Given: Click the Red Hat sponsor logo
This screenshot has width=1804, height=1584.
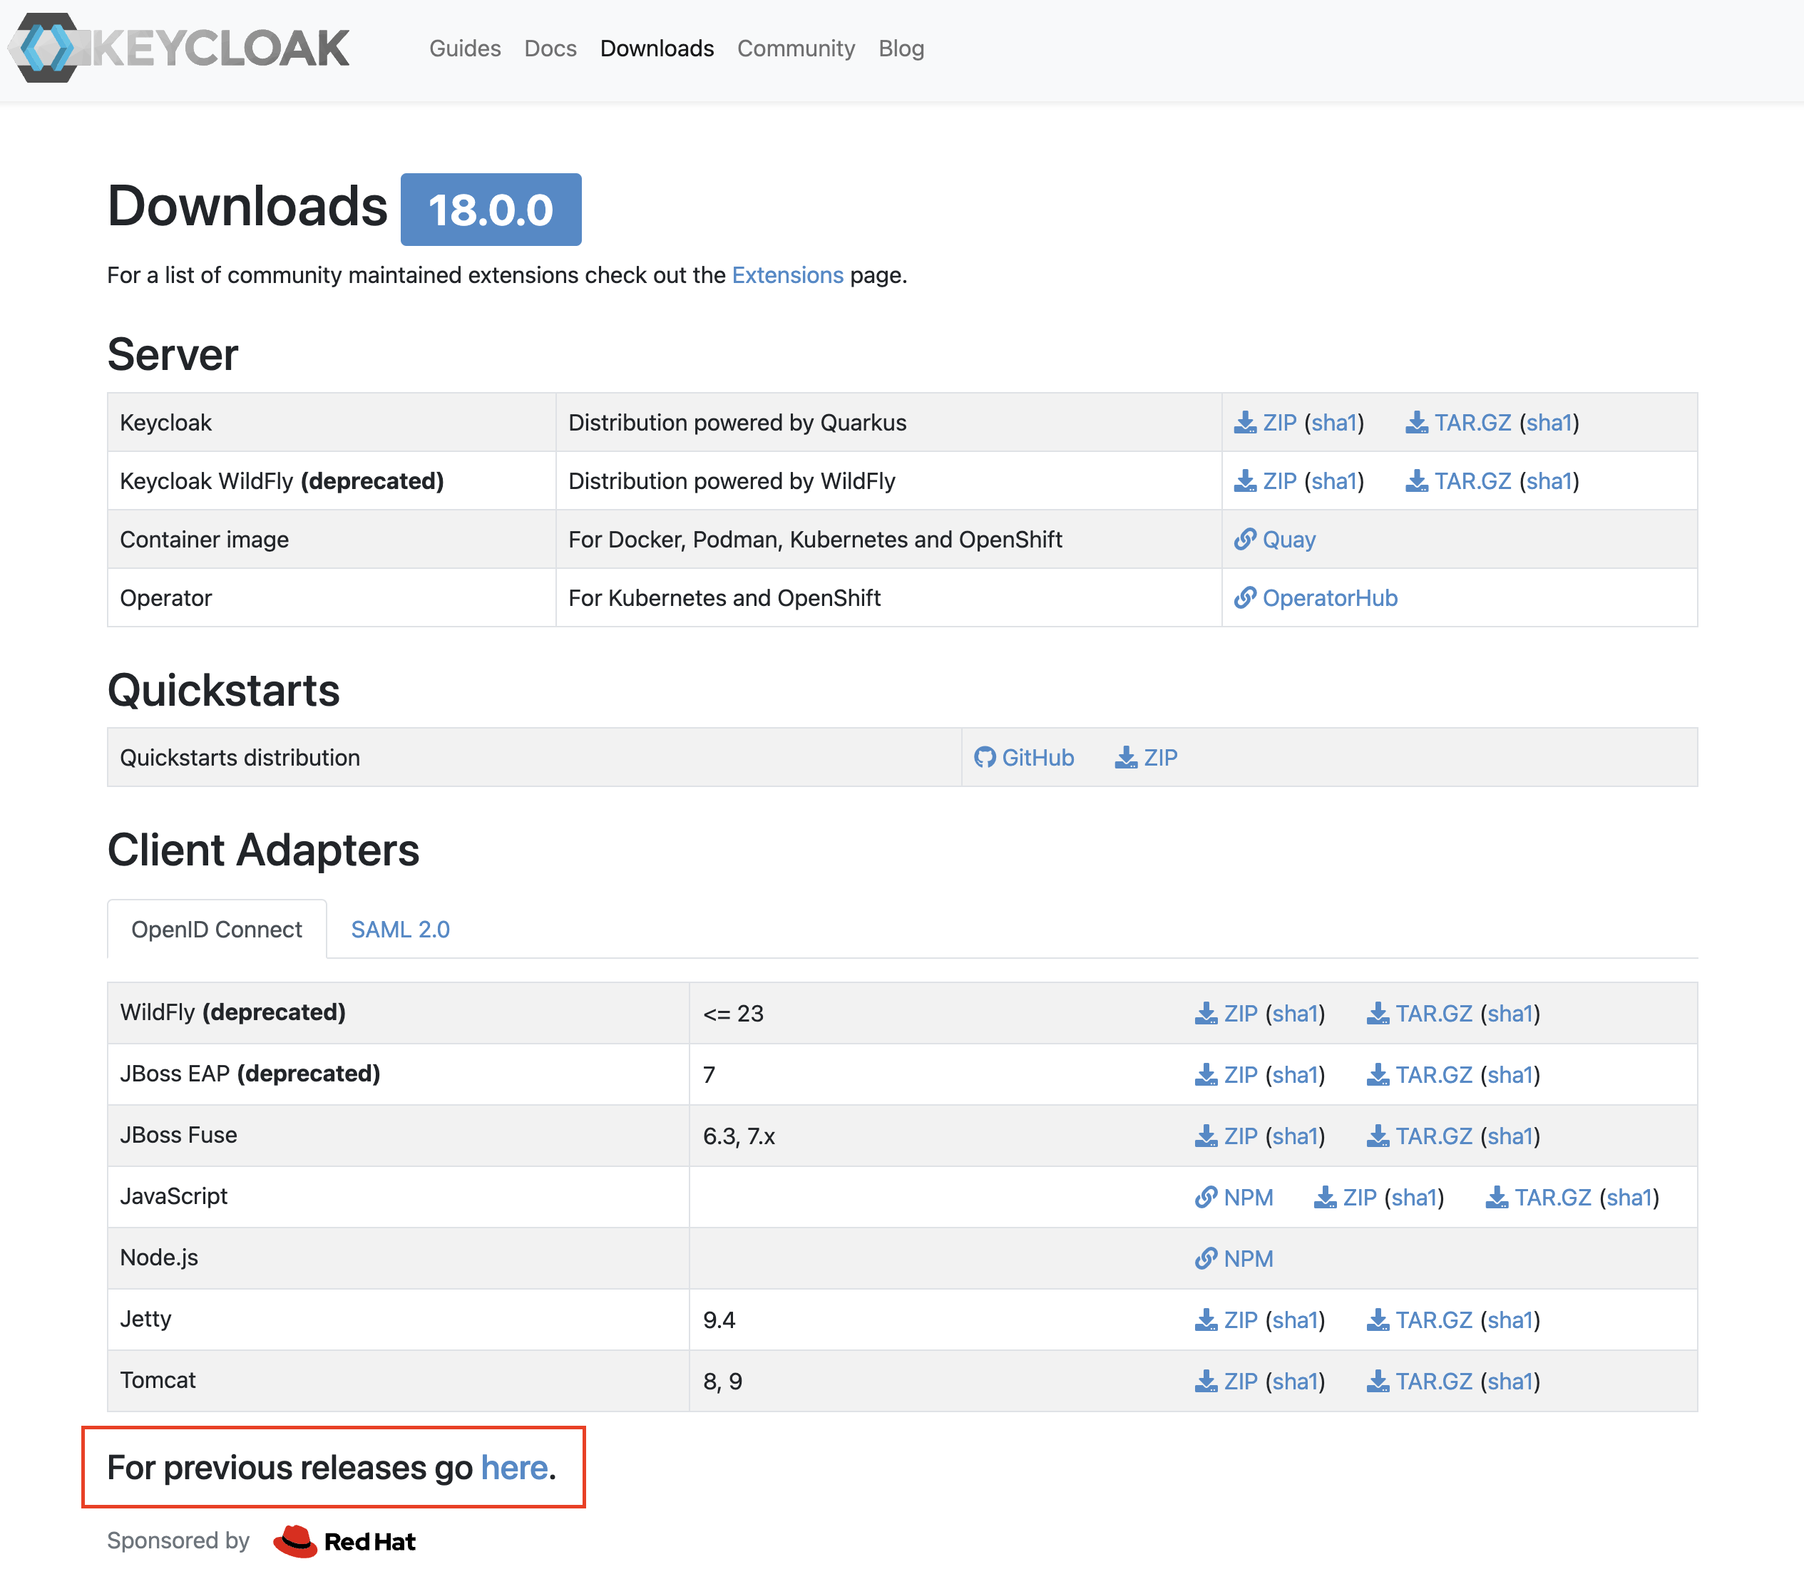Looking at the screenshot, I should click(x=344, y=1541).
